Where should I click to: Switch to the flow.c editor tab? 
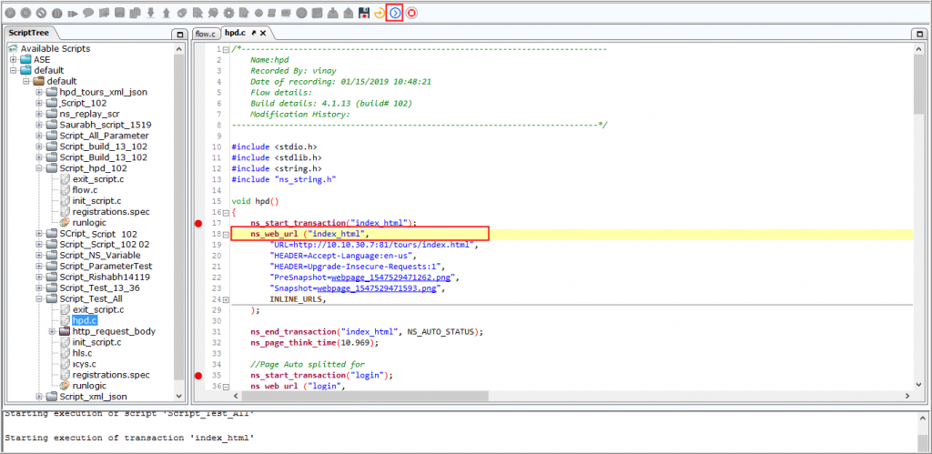click(205, 34)
